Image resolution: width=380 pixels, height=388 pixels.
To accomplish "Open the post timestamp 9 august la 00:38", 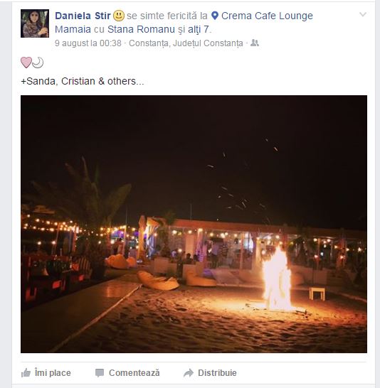I will pyautogui.click(x=88, y=43).
